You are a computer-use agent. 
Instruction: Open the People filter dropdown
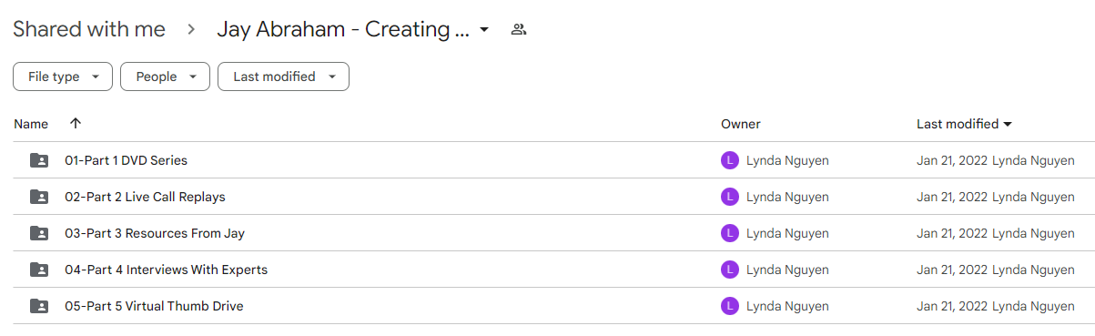coord(165,76)
